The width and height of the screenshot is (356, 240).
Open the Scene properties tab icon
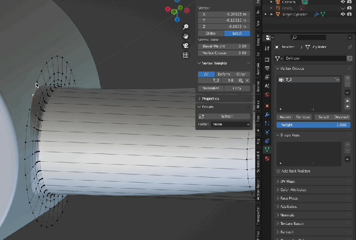pyautogui.click(x=267, y=86)
